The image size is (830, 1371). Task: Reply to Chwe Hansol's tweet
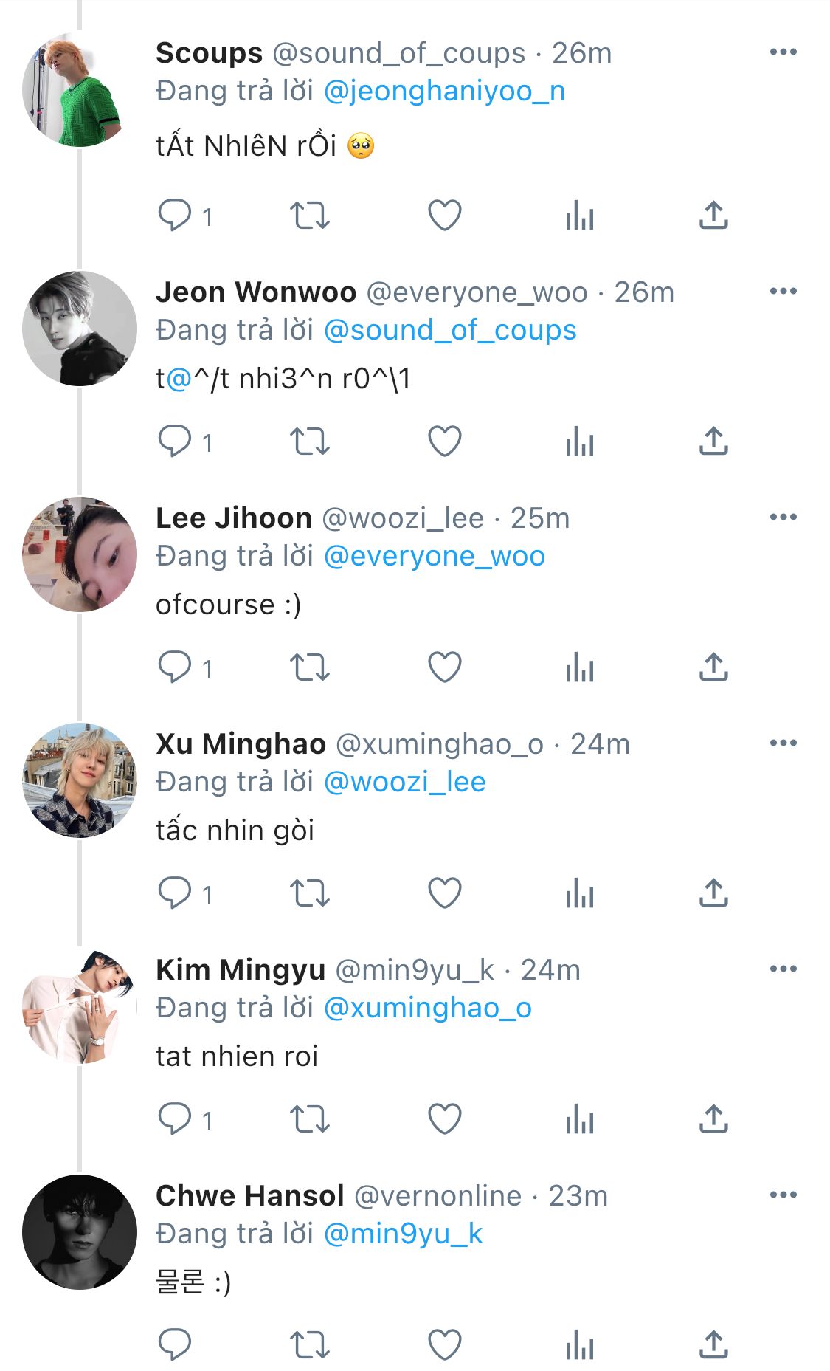pos(175,1345)
